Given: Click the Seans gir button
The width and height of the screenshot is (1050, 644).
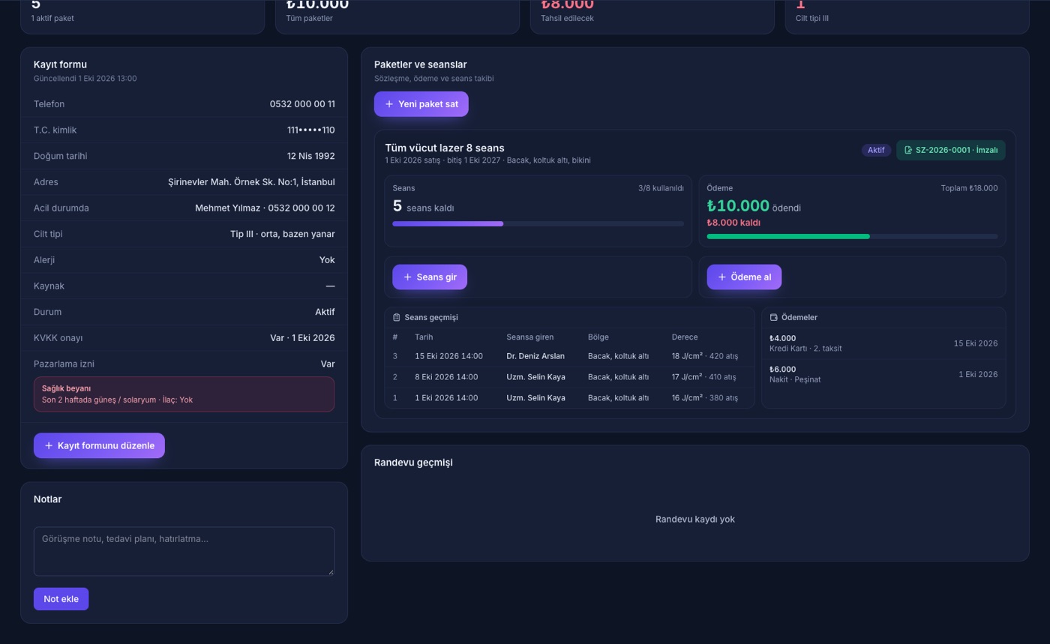Looking at the screenshot, I should point(430,277).
